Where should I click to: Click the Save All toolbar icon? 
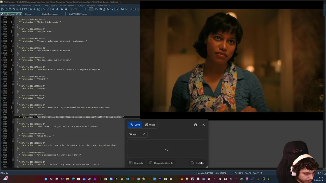[x=14, y=9]
